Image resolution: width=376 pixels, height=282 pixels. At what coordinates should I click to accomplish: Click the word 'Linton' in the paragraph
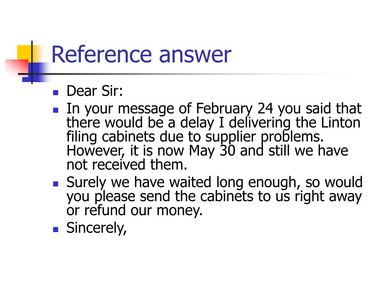coord(340,123)
